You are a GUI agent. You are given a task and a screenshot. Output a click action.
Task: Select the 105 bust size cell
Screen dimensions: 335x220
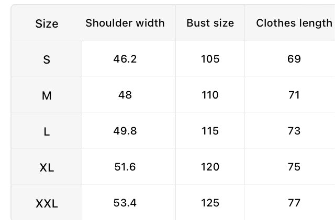click(x=210, y=59)
